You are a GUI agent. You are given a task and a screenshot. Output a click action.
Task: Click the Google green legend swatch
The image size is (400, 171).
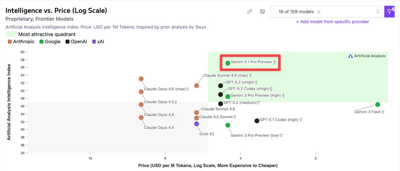click(41, 42)
